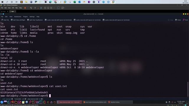
Task: Open Sublime Text from Windows taskbar
Action: 22,2
